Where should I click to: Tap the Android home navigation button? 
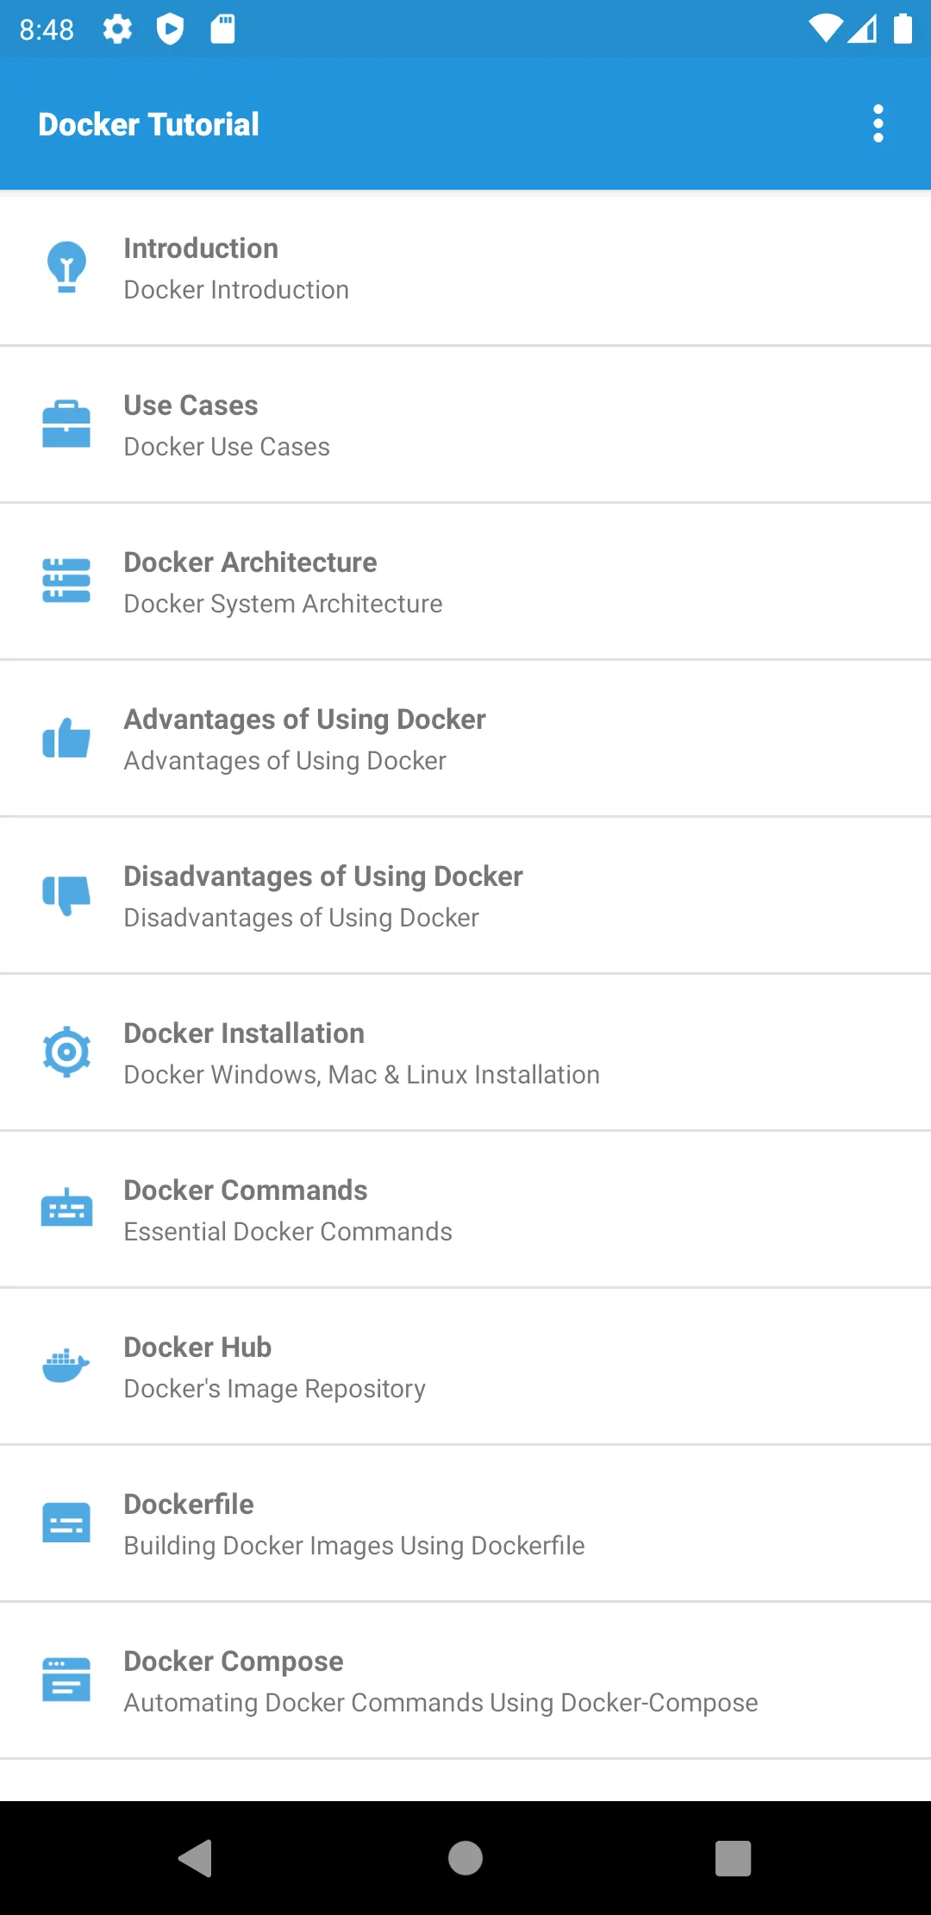[x=465, y=1858]
